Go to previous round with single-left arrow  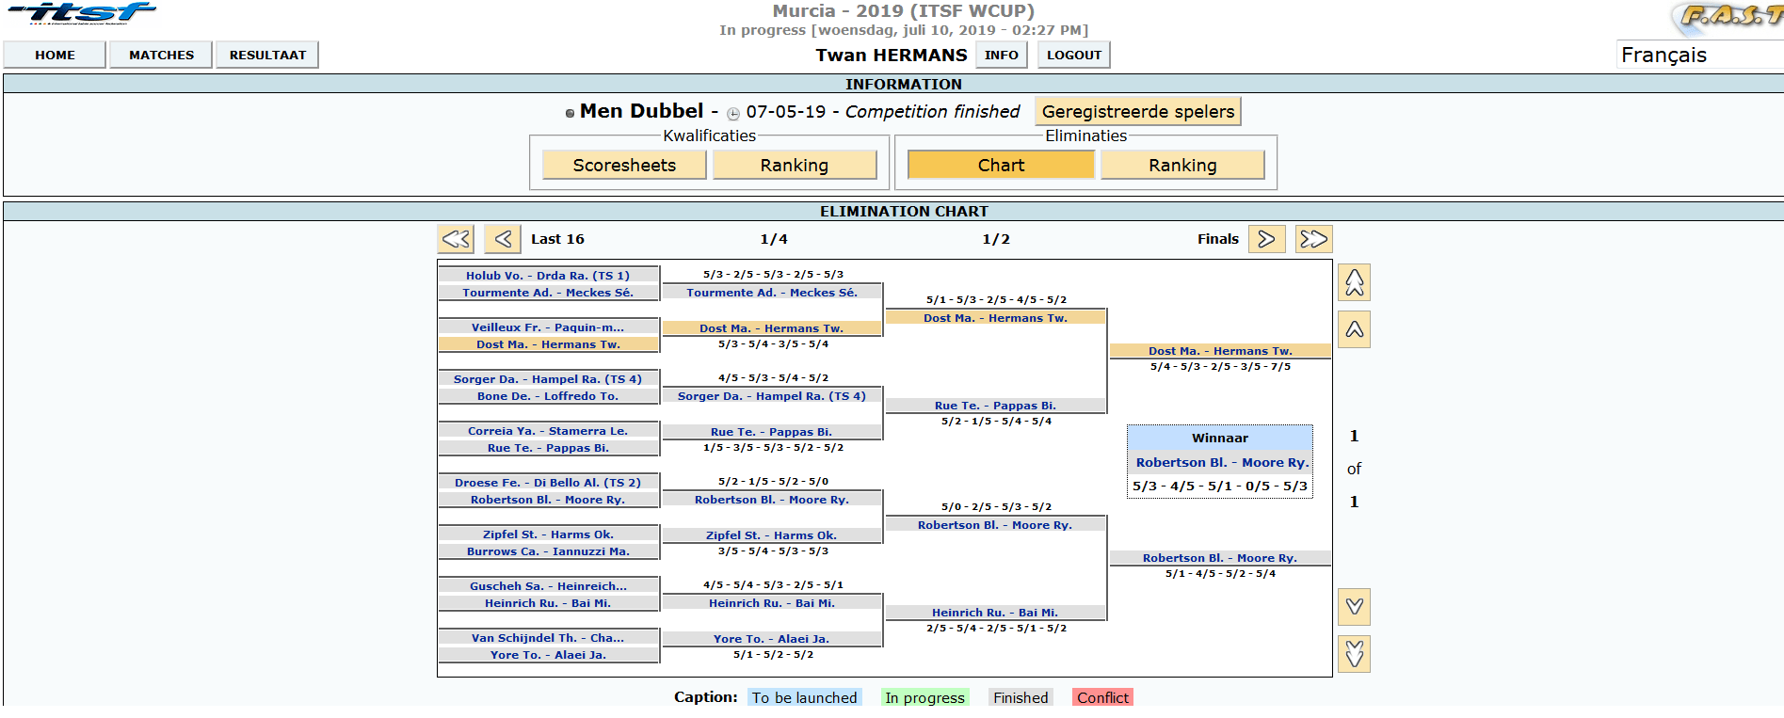point(503,239)
